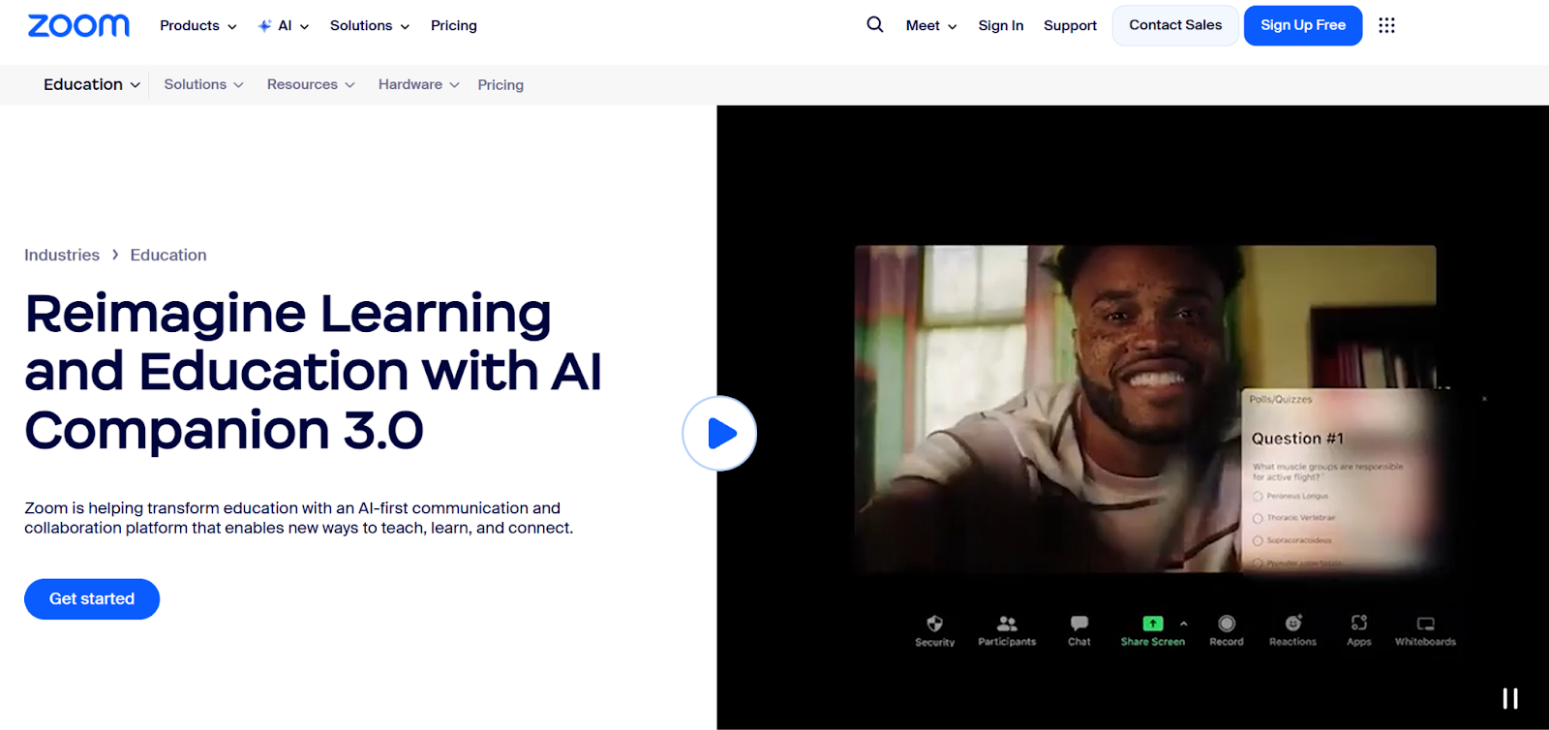Screen dimensions: 1549x730
Task: Click the Education breadcrumb
Action: pyautogui.click(x=168, y=255)
